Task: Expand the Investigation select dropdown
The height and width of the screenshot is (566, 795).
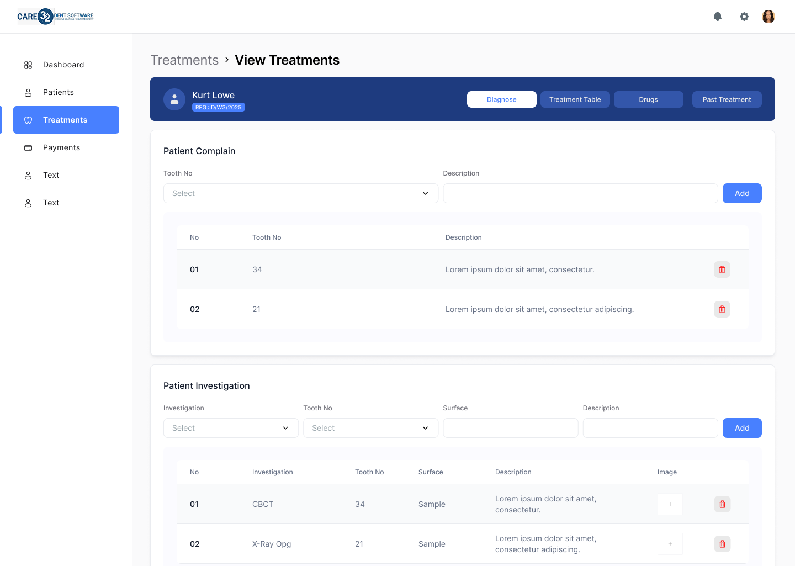Action: 231,428
